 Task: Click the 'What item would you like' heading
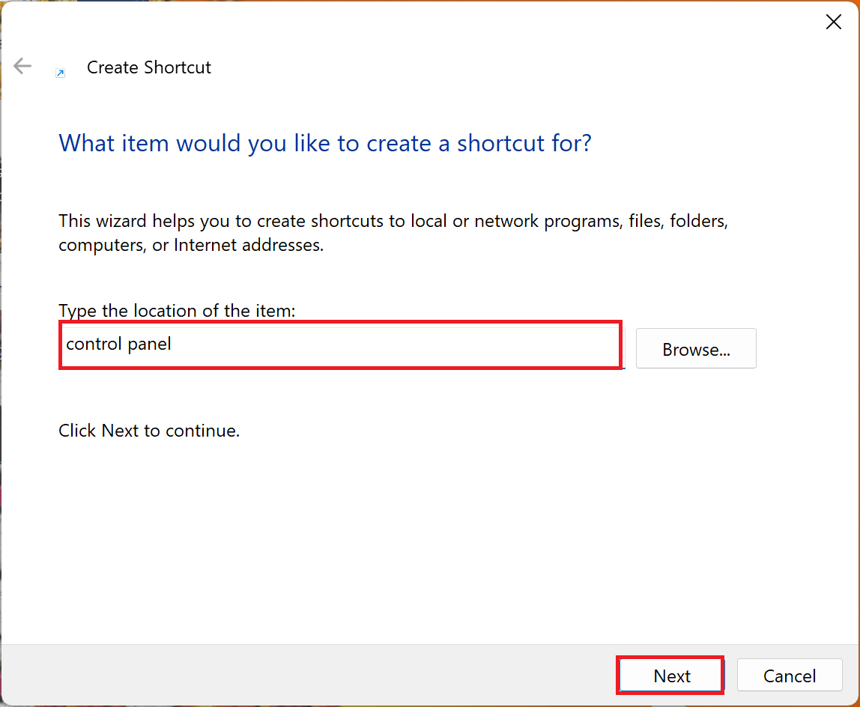[324, 142]
